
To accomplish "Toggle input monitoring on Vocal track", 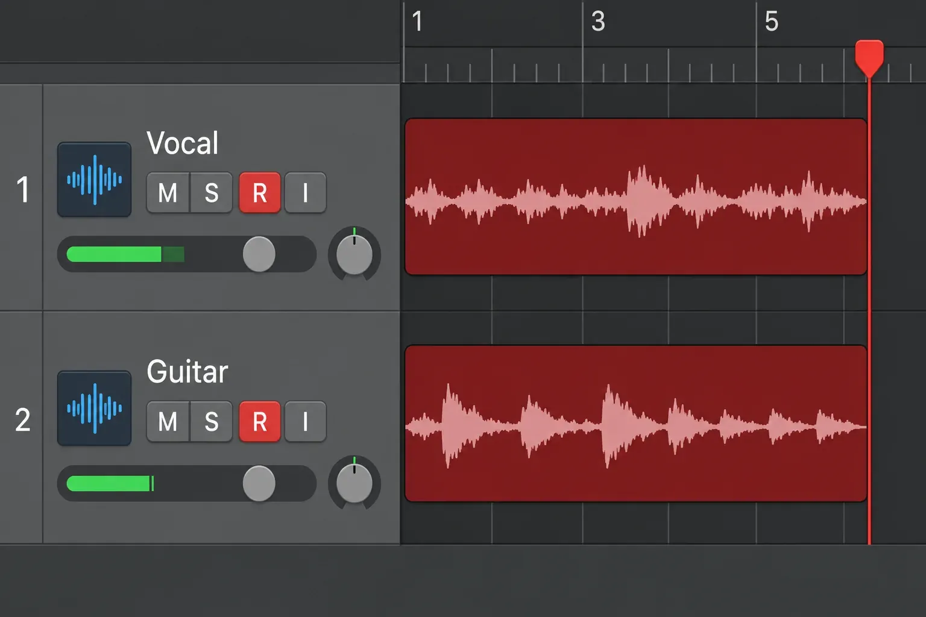I will click(x=306, y=193).
